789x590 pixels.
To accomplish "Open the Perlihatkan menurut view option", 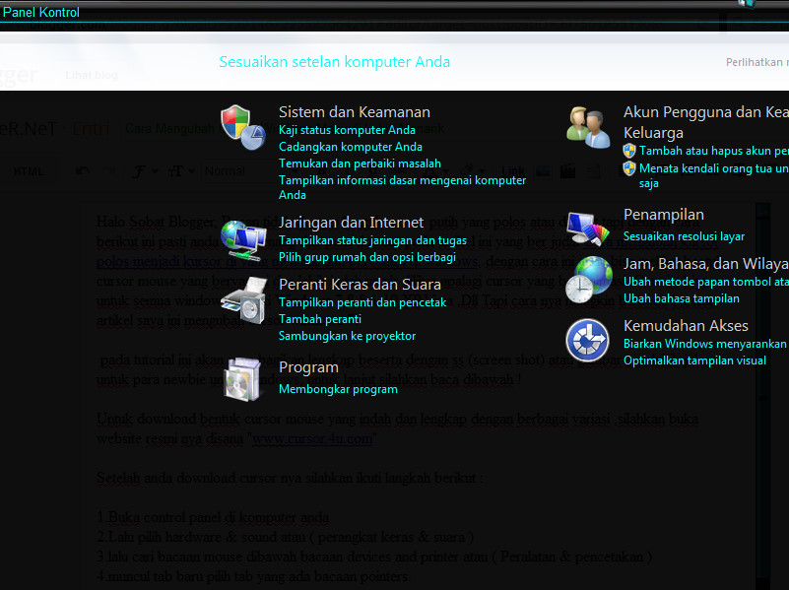I will (757, 62).
